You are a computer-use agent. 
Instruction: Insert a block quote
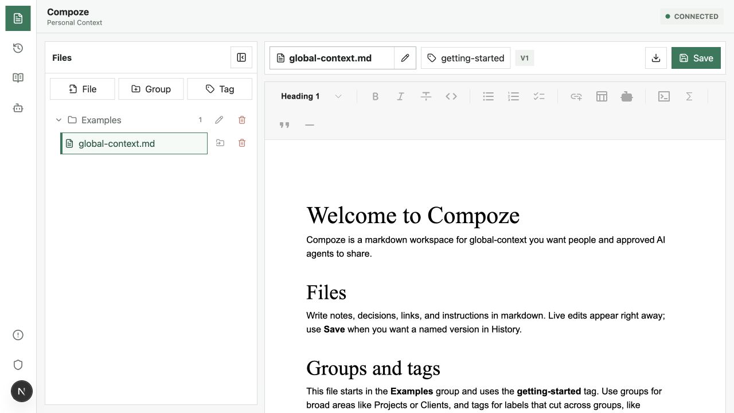(x=284, y=125)
